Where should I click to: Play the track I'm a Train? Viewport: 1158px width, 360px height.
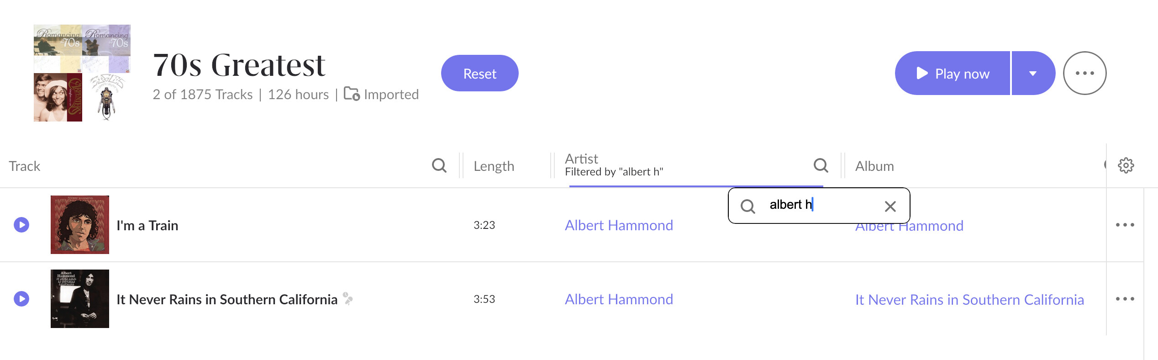[21, 225]
